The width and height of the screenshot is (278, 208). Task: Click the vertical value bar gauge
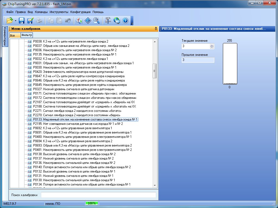230,64
